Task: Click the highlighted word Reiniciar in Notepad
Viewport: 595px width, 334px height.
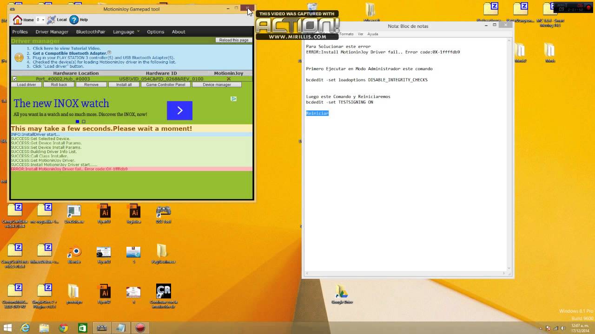Action: tap(317, 113)
